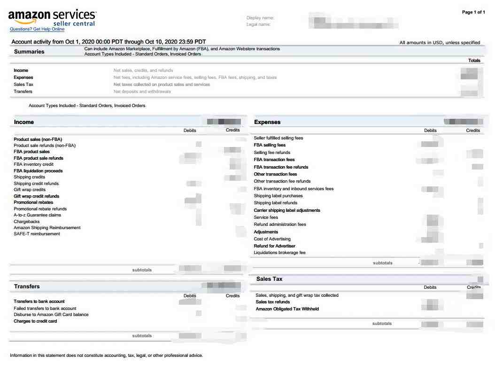Click 'Product sales (non-FBA)' income row

point(38,139)
